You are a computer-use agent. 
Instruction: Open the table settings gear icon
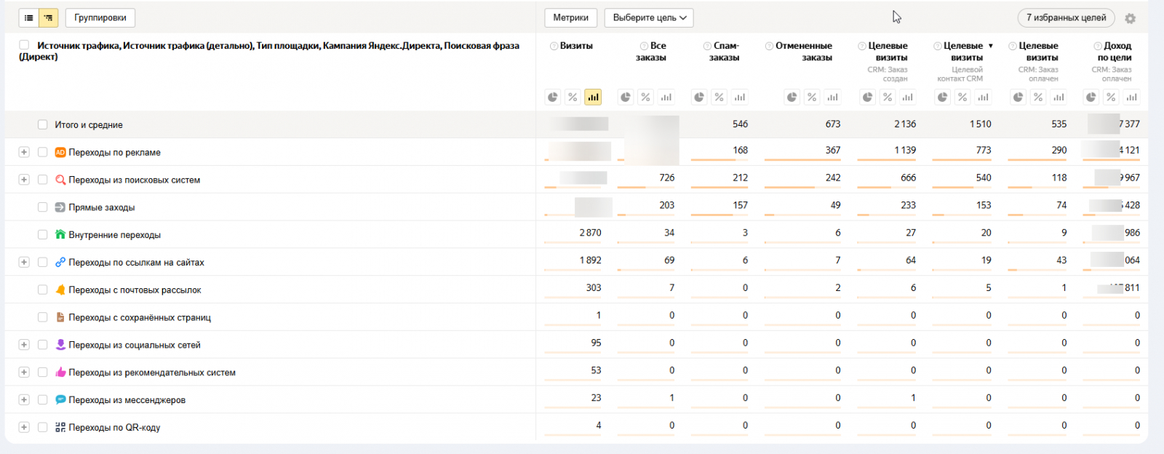(1130, 19)
